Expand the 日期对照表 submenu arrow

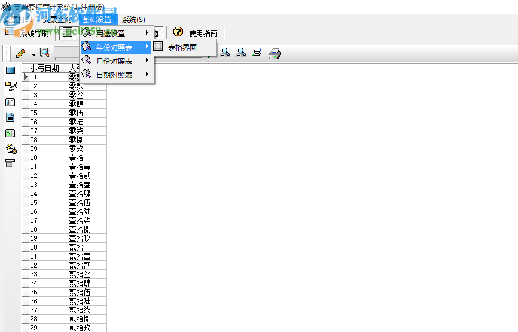coord(147,74)
